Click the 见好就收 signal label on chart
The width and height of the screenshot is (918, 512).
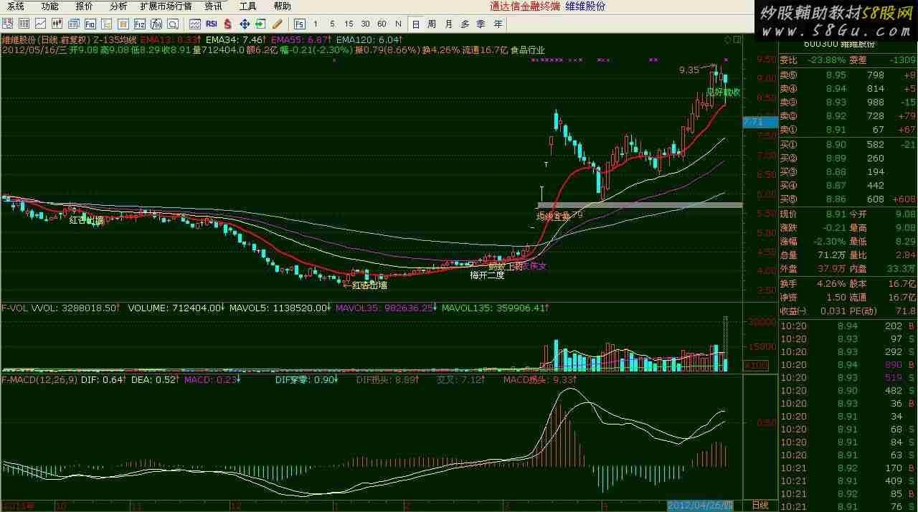click(x=722, y=93)
